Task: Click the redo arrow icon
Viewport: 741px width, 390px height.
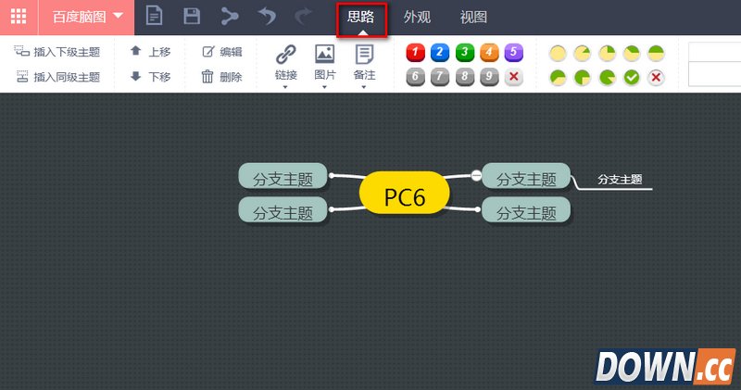Action: [303, 17]
